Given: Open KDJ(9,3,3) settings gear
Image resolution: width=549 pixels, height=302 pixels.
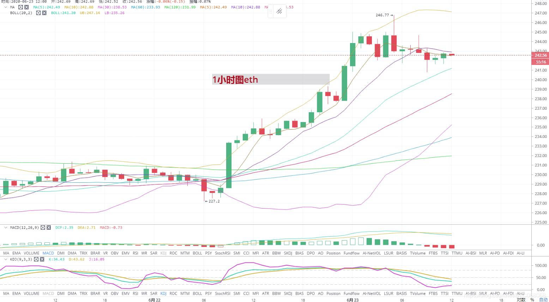Looking at the screenshot, I should coord(36,259).
